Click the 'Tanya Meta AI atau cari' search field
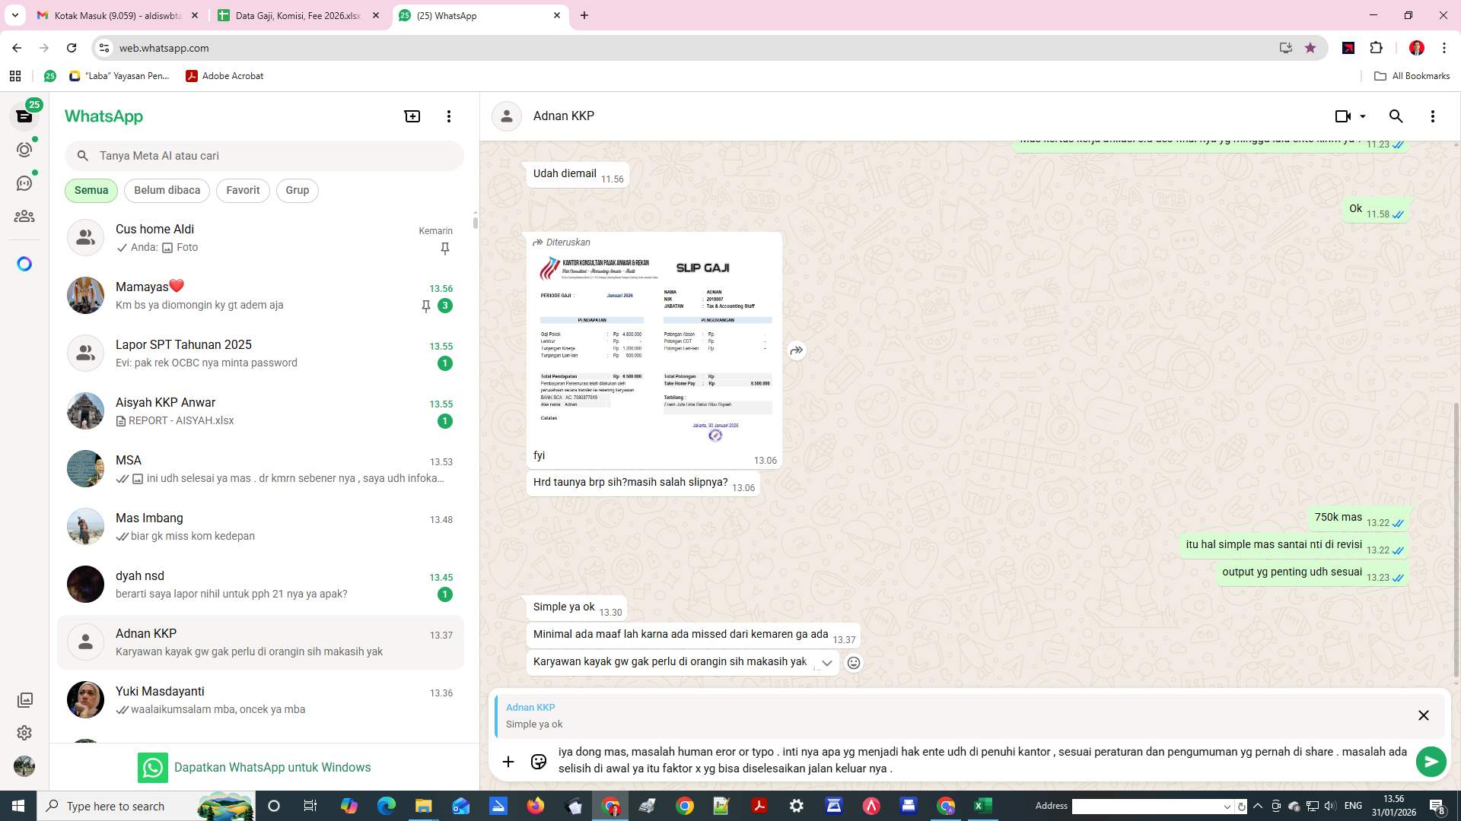This screenshot has width=1461, height=821. [x=264, y=155]
